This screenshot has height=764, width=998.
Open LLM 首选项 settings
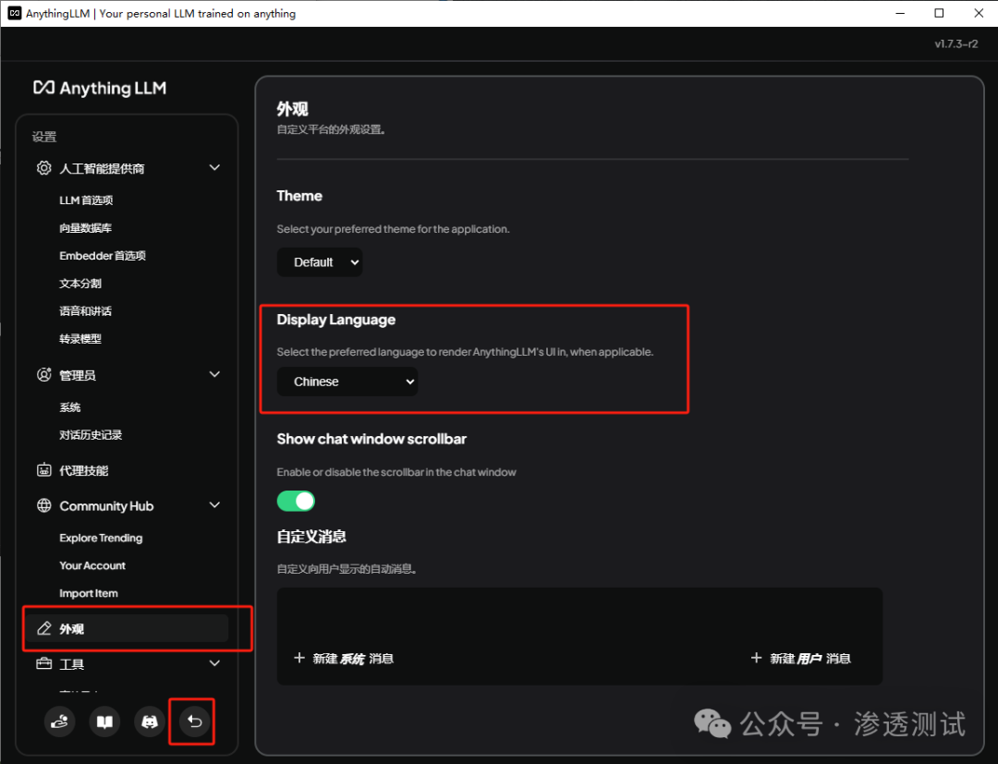[x=86, y=200]
